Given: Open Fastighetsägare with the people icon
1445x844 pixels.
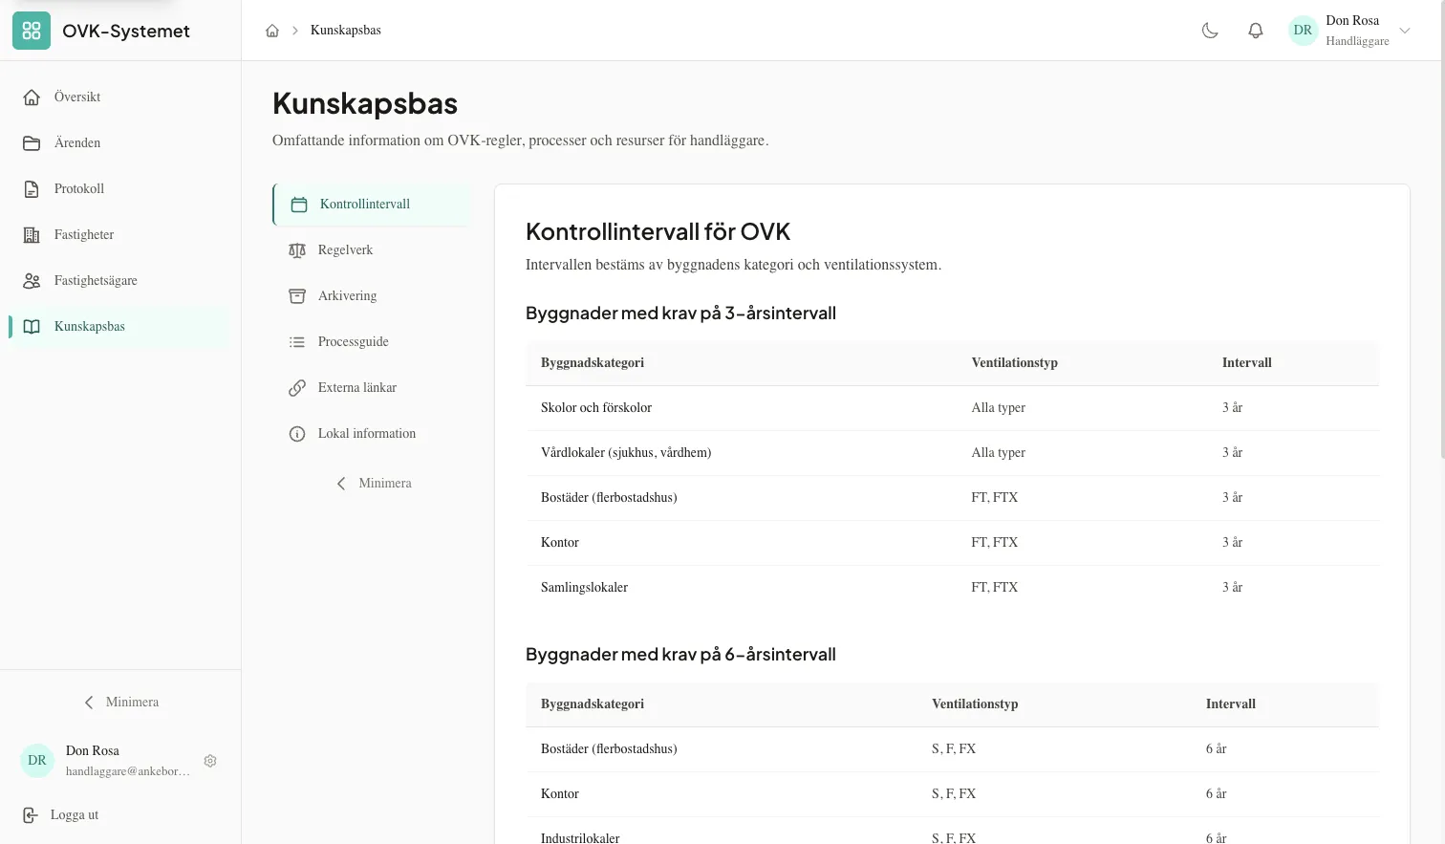Looking at the screenshot, I should [x=31, y=280].
